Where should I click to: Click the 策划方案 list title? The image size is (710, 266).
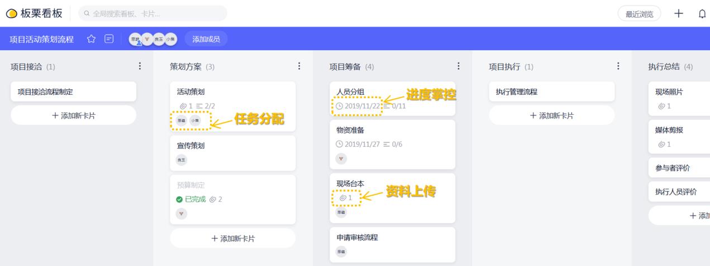[185, 67]
